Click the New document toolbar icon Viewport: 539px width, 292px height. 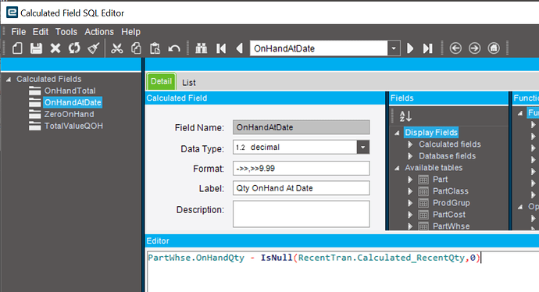click(17, 48)
